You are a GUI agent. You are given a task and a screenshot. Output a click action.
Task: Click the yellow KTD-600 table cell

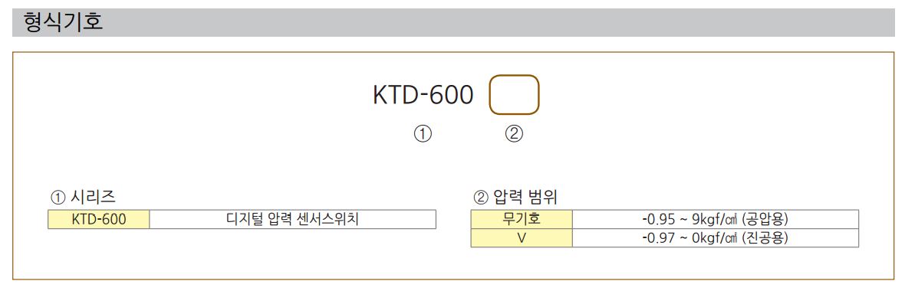tap(99, 220)
